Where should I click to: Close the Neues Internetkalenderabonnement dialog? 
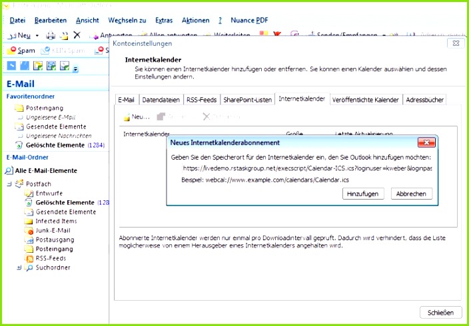[426, 142]
